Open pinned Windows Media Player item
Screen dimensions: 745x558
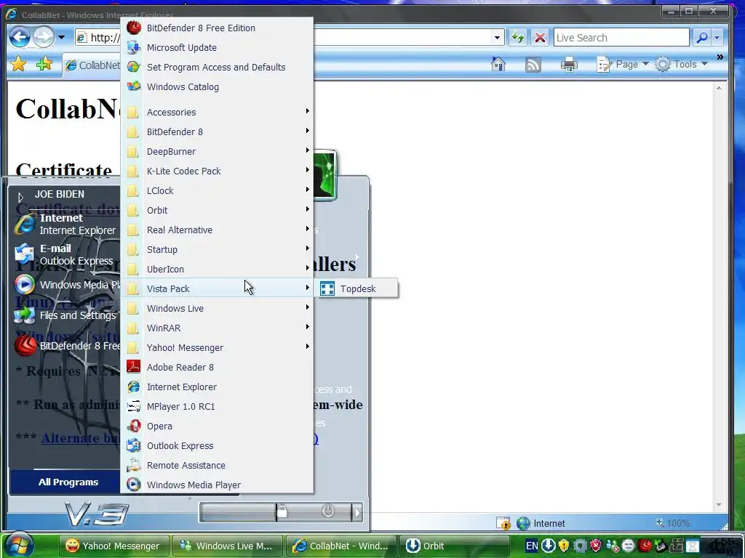65,285
